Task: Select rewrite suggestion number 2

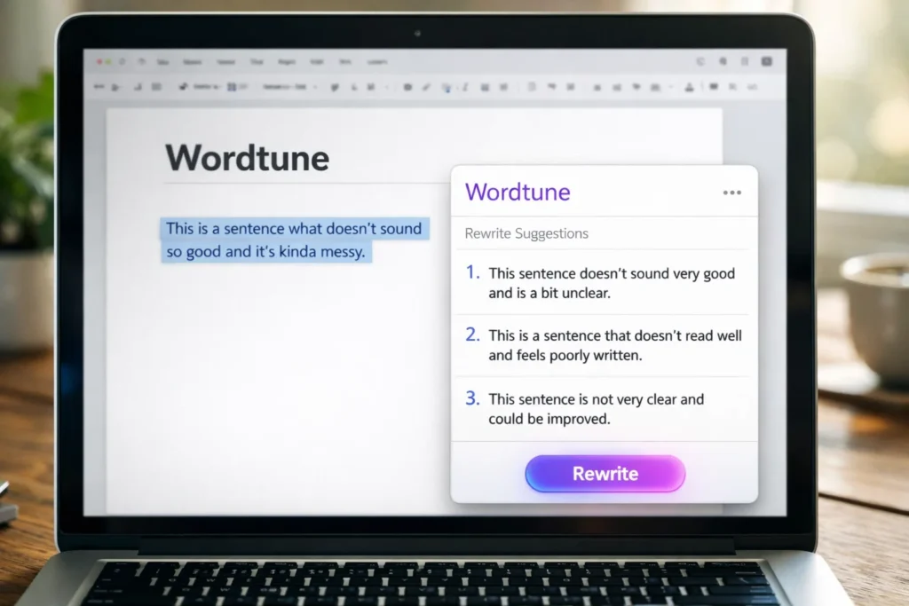Action: click(615, 345)
